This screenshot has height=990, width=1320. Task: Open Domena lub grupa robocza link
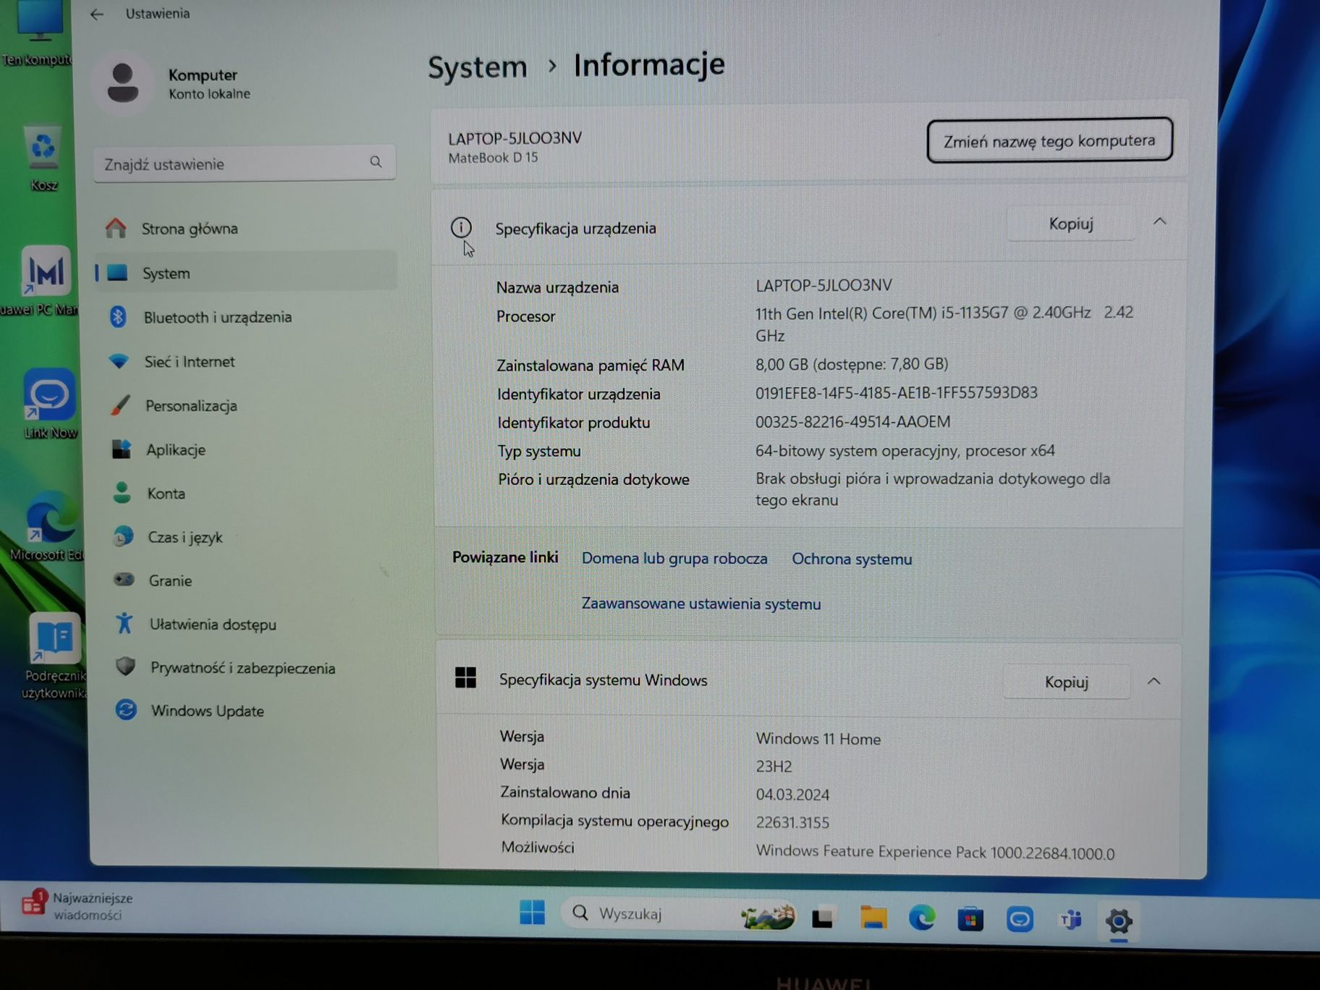click(x=674, y=558)
